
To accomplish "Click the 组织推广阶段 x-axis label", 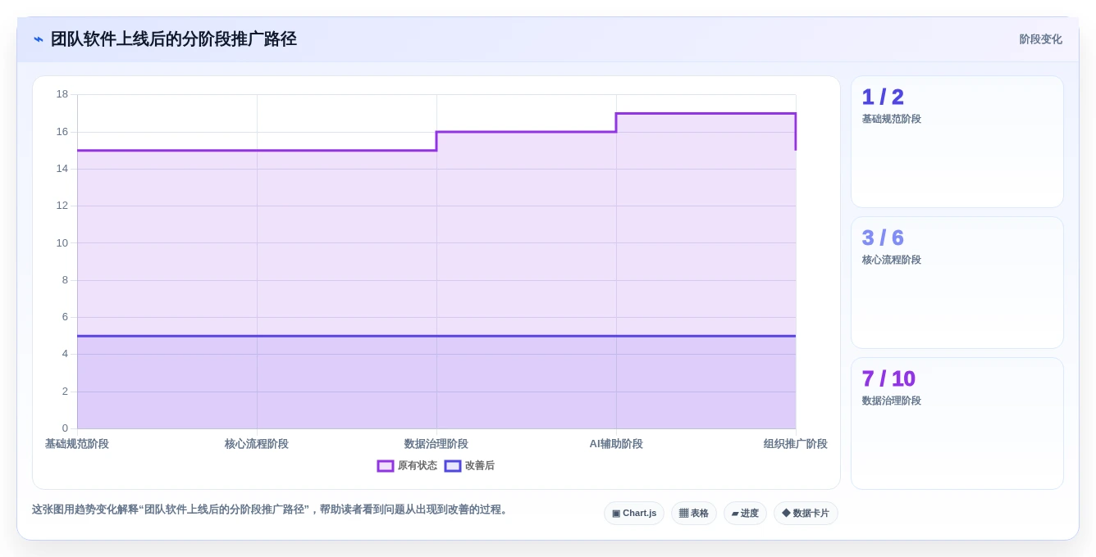I will point(796,444).
